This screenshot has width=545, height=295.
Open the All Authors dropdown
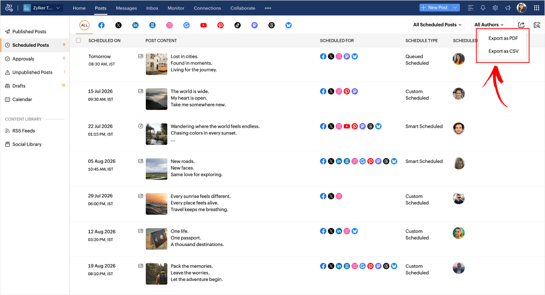(489, 24)
